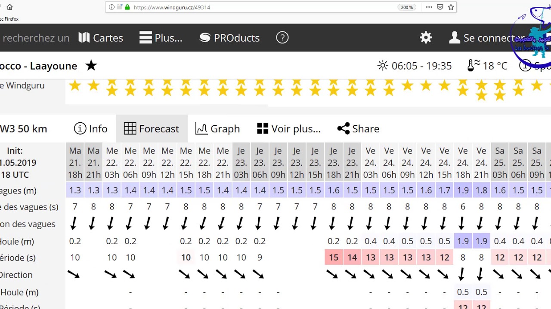Switch to the Graph tab

click(217, 129)
